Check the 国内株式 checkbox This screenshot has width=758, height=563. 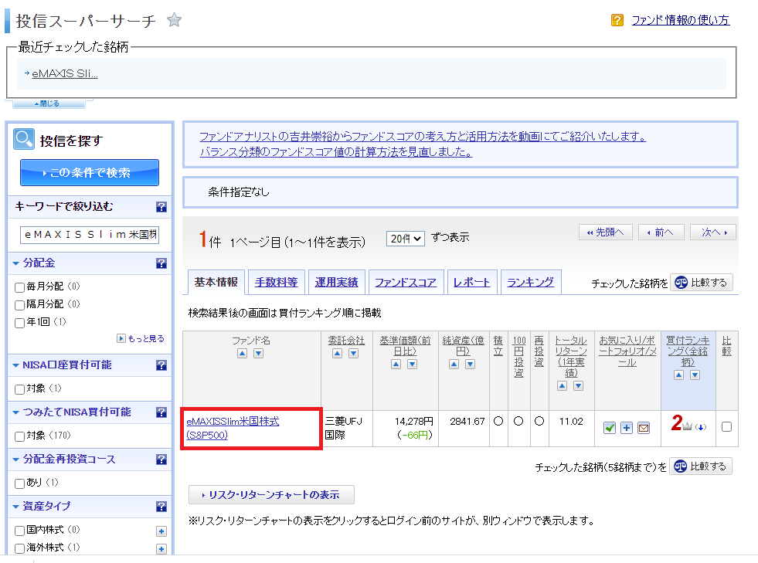click(x=20, y=531)
